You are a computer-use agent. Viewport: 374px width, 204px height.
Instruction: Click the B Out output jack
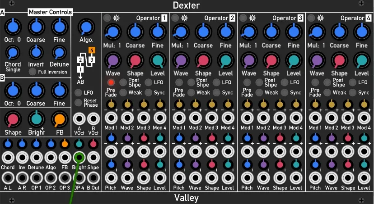pos(93,178)
